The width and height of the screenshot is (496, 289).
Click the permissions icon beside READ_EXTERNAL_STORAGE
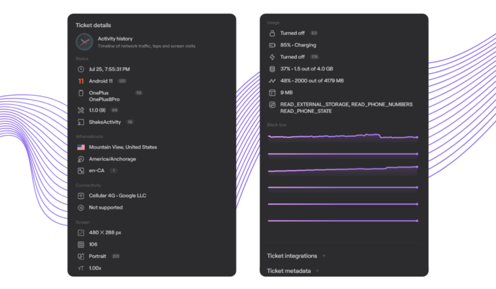272,105
